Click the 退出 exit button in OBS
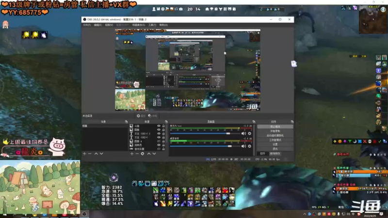This screenshot has width=388, height=218. (x=275, y=149)
